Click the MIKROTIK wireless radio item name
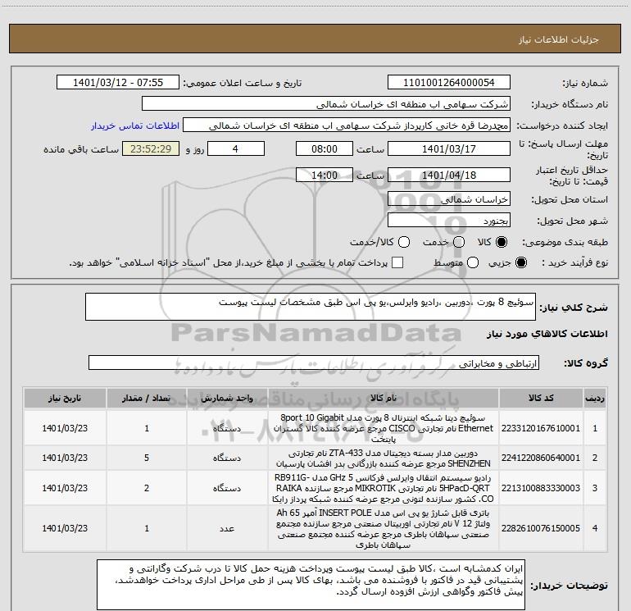Screen dimensions: 631x611 [x=384, y=488]
